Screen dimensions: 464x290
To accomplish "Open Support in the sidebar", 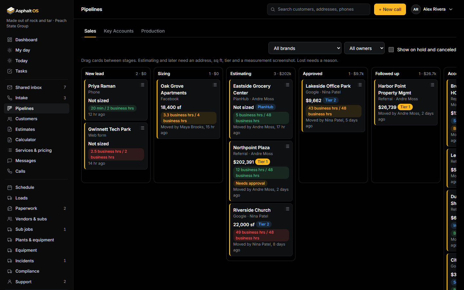I will point(36,282).
